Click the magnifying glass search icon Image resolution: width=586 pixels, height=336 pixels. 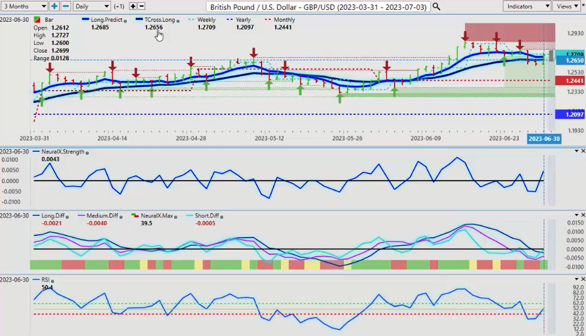pos(436,7)
